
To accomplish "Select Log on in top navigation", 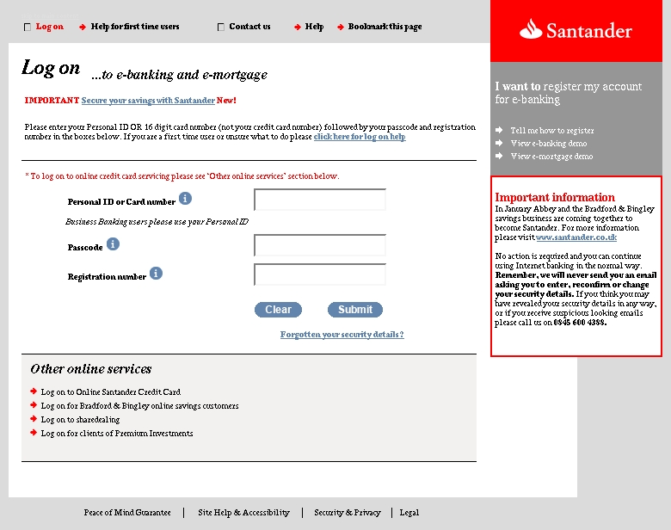I will pyautogui.click(x=49, y=27).
